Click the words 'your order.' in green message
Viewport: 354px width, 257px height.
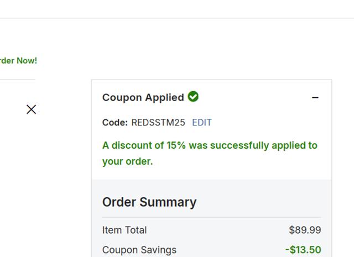pyautogui.click(x=127, y=162)
